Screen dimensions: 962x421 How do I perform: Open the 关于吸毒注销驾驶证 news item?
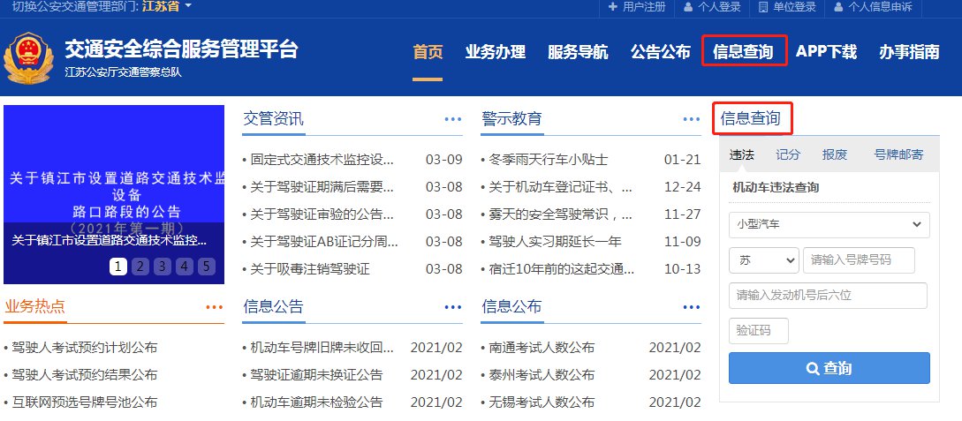coord(310,268)
